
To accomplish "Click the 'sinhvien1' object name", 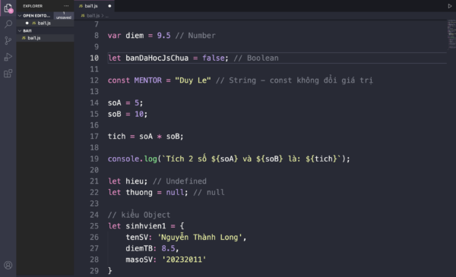I will (146, 226).
